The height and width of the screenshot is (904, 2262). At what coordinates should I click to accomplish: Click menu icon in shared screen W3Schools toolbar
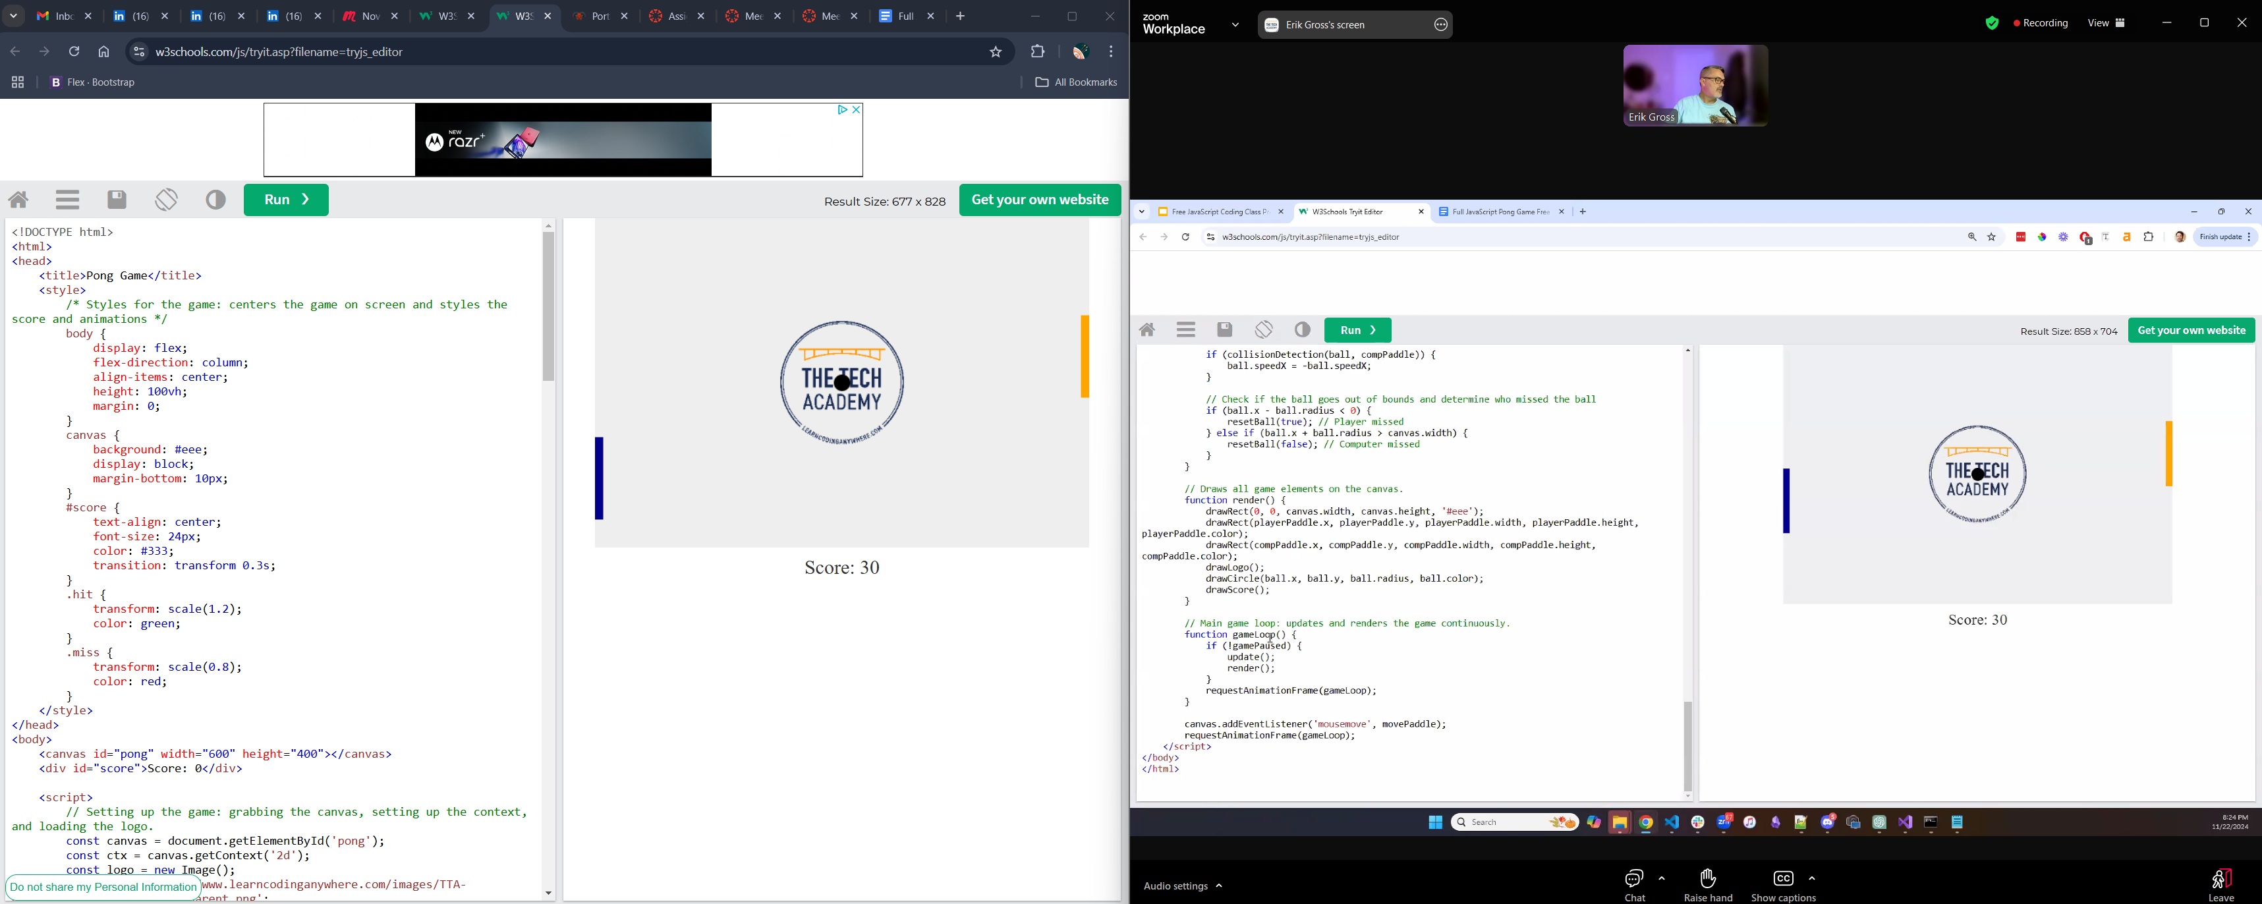pos(1186,330)
